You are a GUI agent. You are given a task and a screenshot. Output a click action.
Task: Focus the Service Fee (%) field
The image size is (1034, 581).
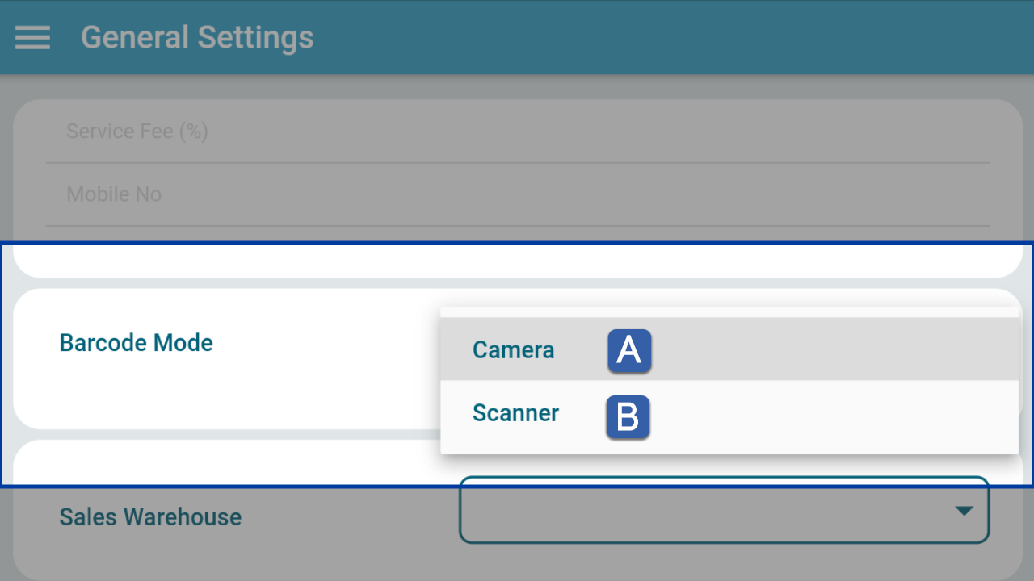pos(518,132)
